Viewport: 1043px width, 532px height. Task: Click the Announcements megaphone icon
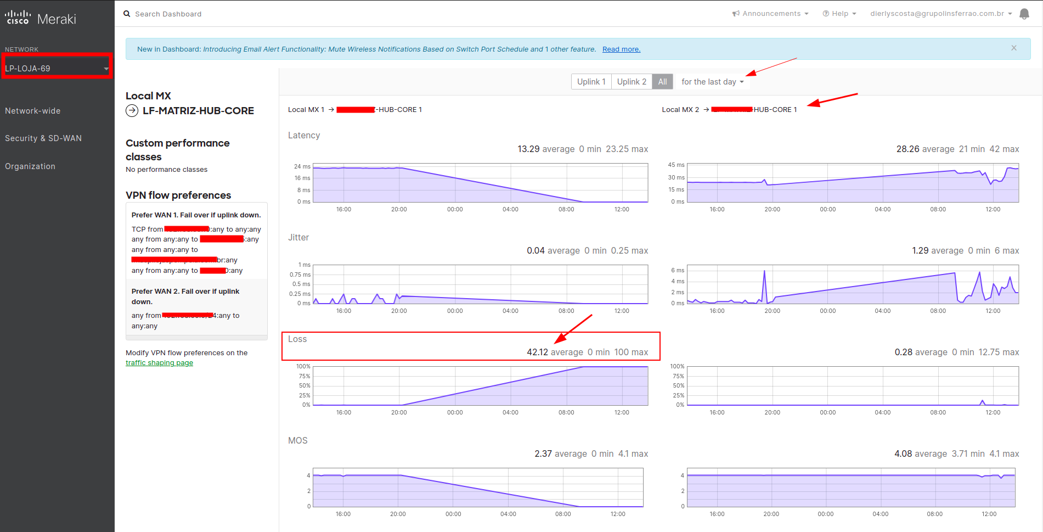(x=736, y=14)
